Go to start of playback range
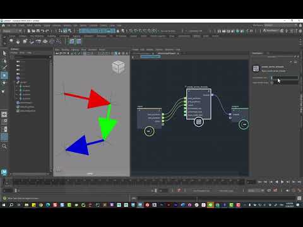 pyautogui.click(x=259, y=182)
